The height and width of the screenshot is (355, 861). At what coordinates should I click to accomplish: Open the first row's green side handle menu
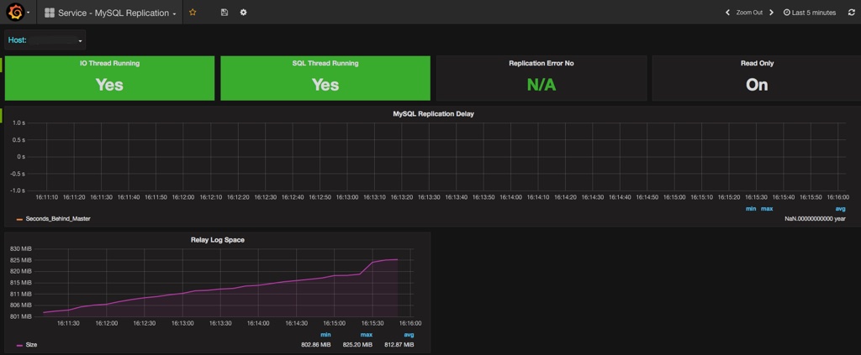pos(1,64)
